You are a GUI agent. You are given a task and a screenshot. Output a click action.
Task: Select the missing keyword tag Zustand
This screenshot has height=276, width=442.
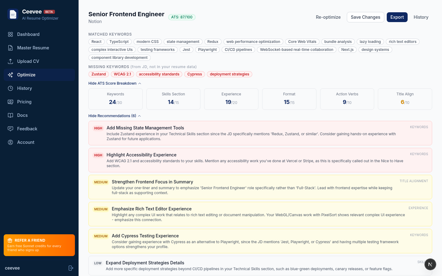coord(99,74)
